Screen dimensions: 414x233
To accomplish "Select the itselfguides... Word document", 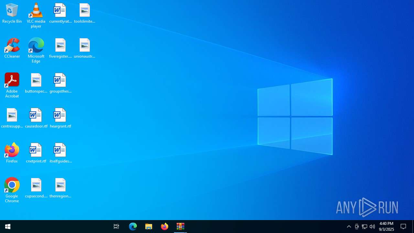I will tap(60, 153).
